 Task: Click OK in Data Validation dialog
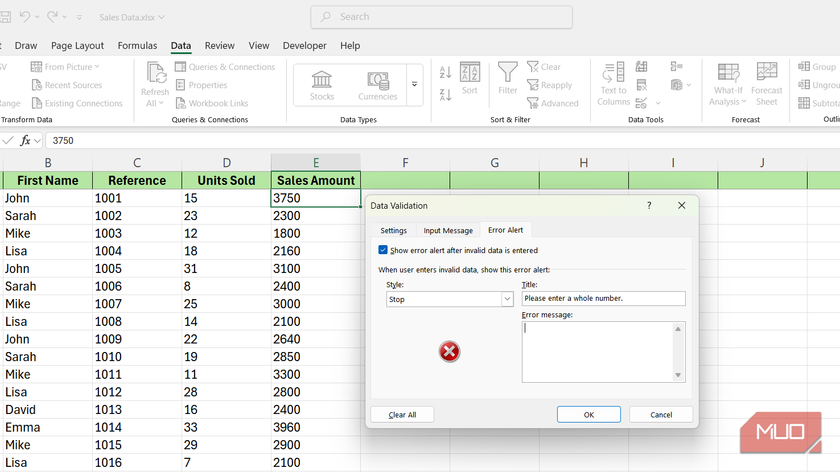pyautogui.click(x=589, y=415)
